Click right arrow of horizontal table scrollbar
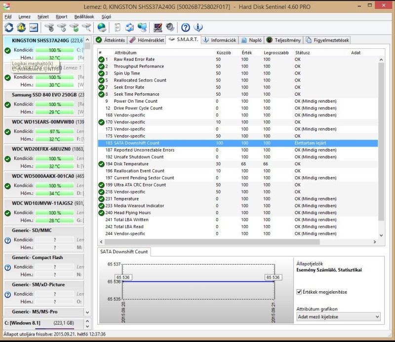395x342 pixels. (x=375, y=242)
